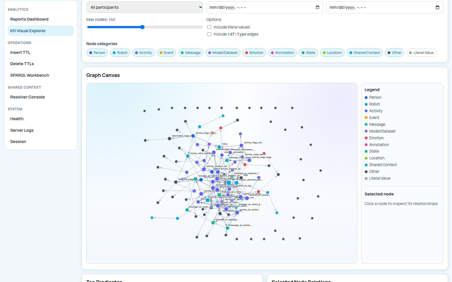
Task: Click Shared Context entry in Legend
Action: (x=381, y=165)
